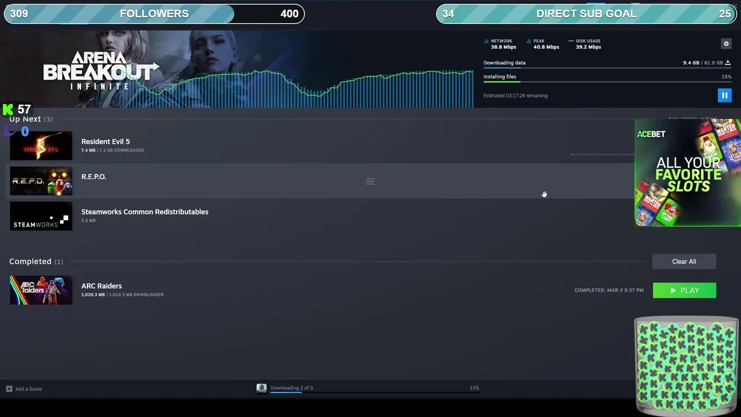The width and height of the screenshot is (741, 417).
Task: Click the Direct Sub Goal bar
Action: tap(586, 14)
